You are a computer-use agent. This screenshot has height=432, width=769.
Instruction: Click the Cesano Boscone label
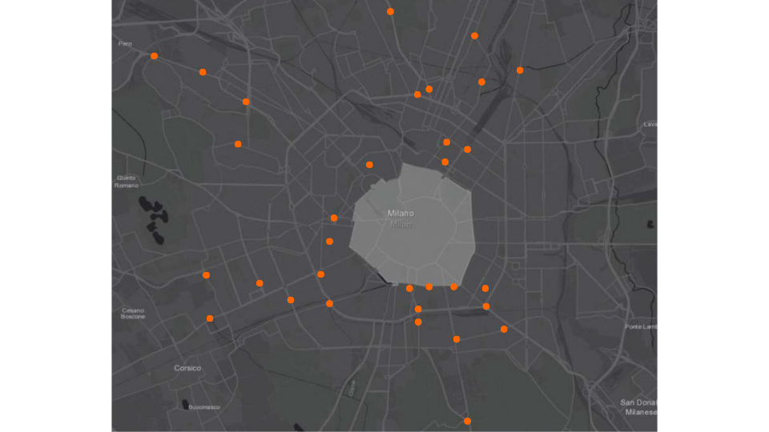[x=133, y=313]
